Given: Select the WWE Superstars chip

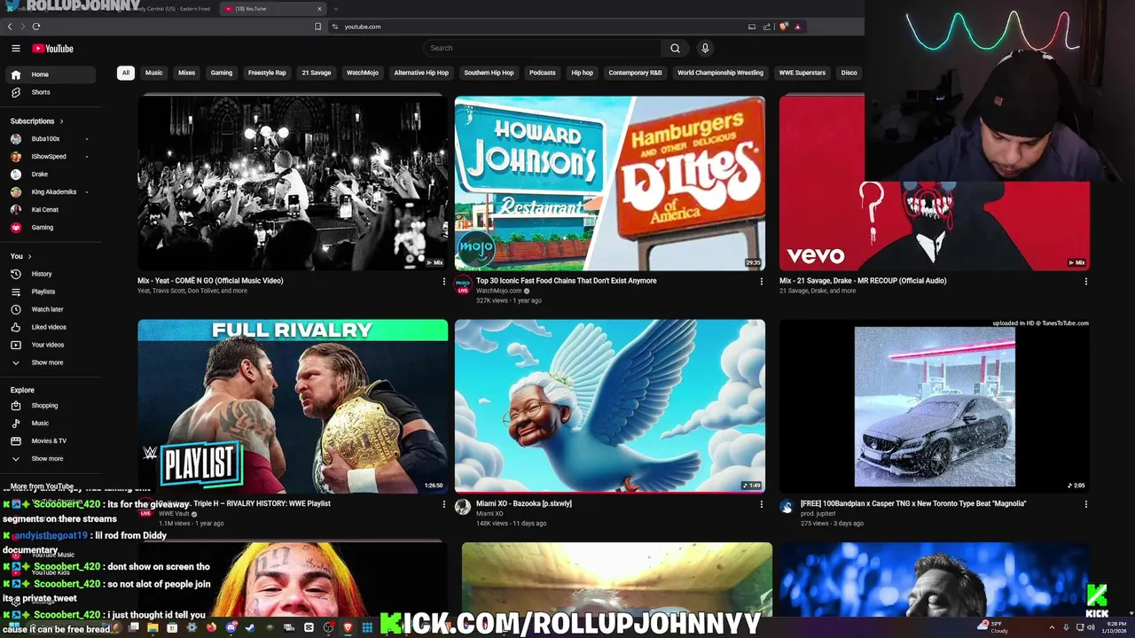Looking at the screenshot, I should point(802,73).
